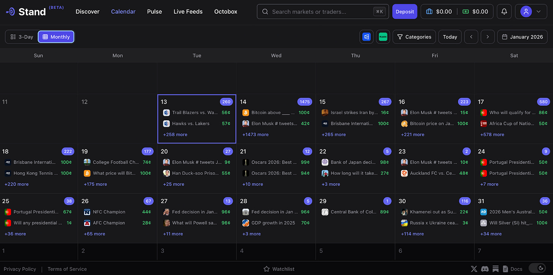Viewport: 553px width, 275px height.
Task: Click Han Duck-soo Priso... market icon
Action: [166, 173]
